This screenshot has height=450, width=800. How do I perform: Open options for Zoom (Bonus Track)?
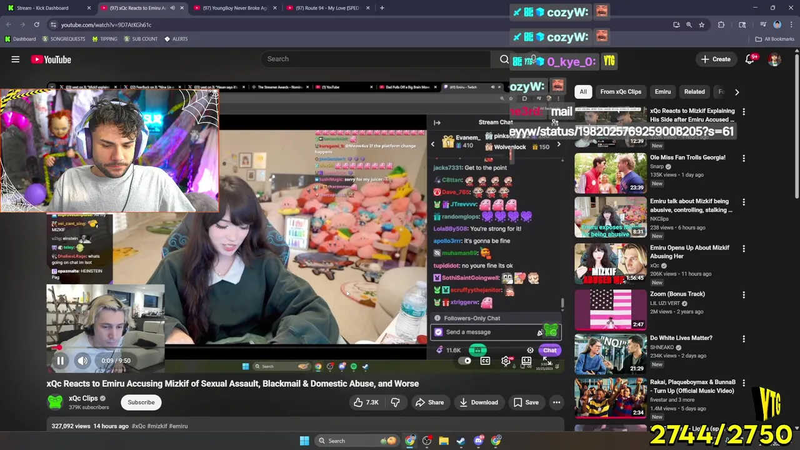click(x=744, y=295)
